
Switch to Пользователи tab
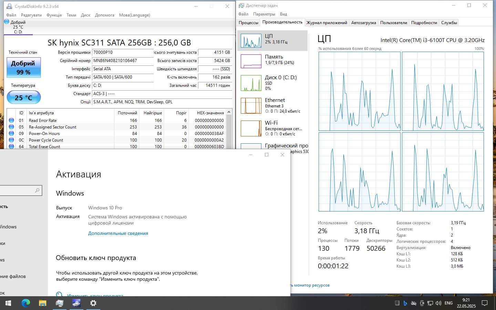393,23
